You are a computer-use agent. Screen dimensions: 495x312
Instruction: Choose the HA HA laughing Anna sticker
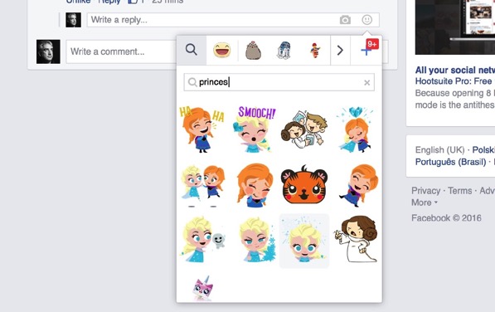coord(202,129)
